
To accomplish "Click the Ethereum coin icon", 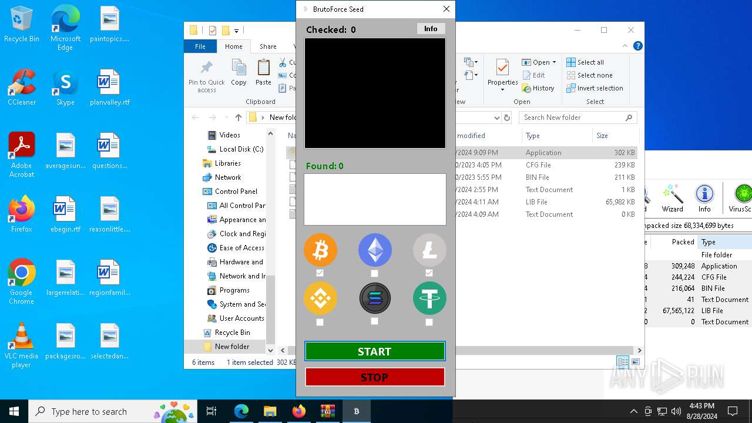I will coord(375,250).
